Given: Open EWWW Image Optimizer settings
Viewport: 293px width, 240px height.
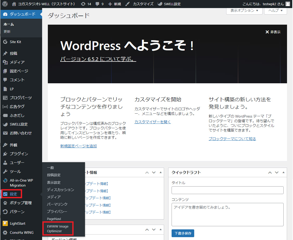Looking at the screenshot, I should pos(58,229).
